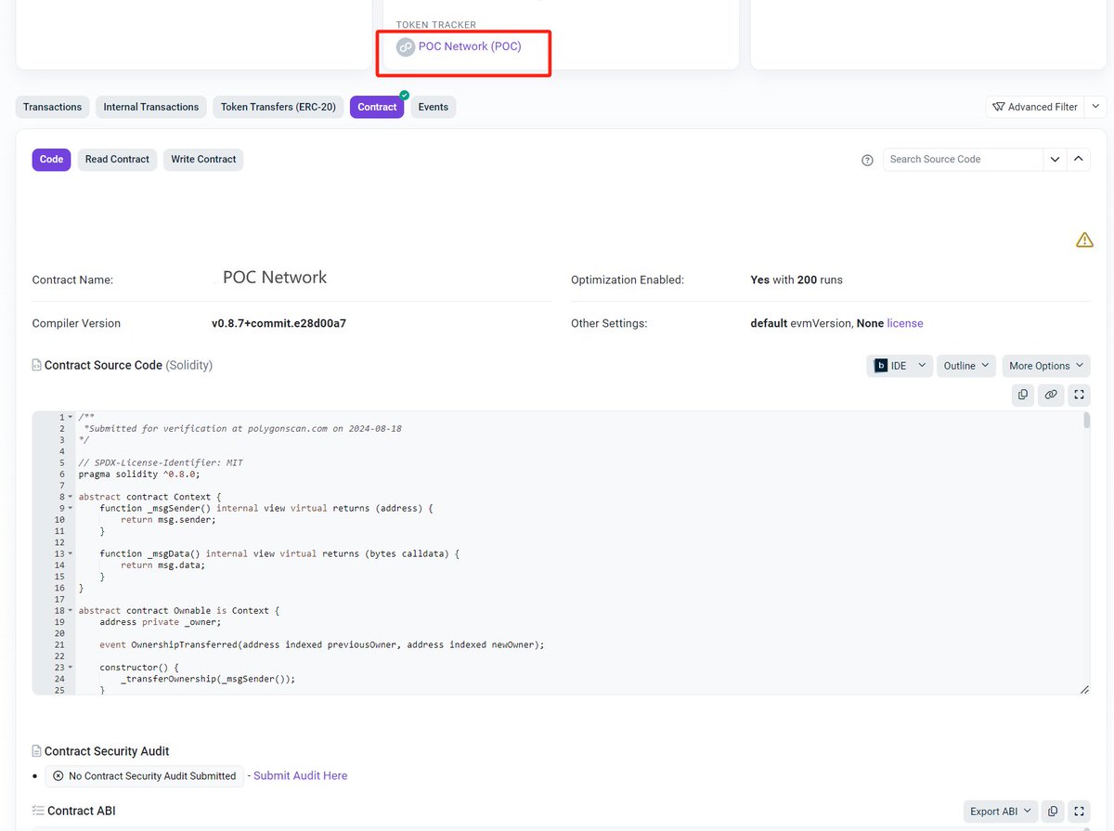Click the POC Network contract name text

[275, 278]
